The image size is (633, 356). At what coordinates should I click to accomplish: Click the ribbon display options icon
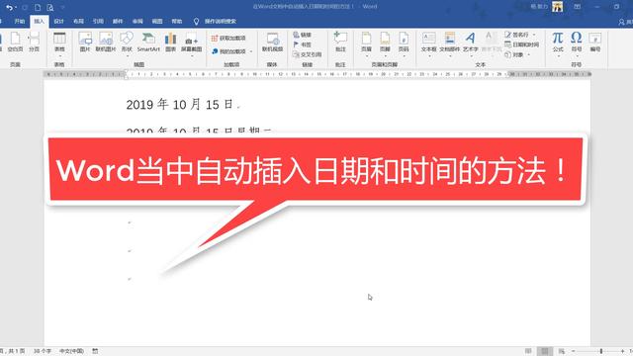tap(578, 7)
